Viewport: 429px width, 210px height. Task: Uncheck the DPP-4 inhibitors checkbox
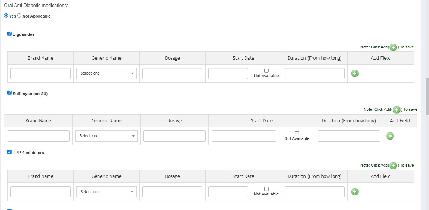[10, 152]
